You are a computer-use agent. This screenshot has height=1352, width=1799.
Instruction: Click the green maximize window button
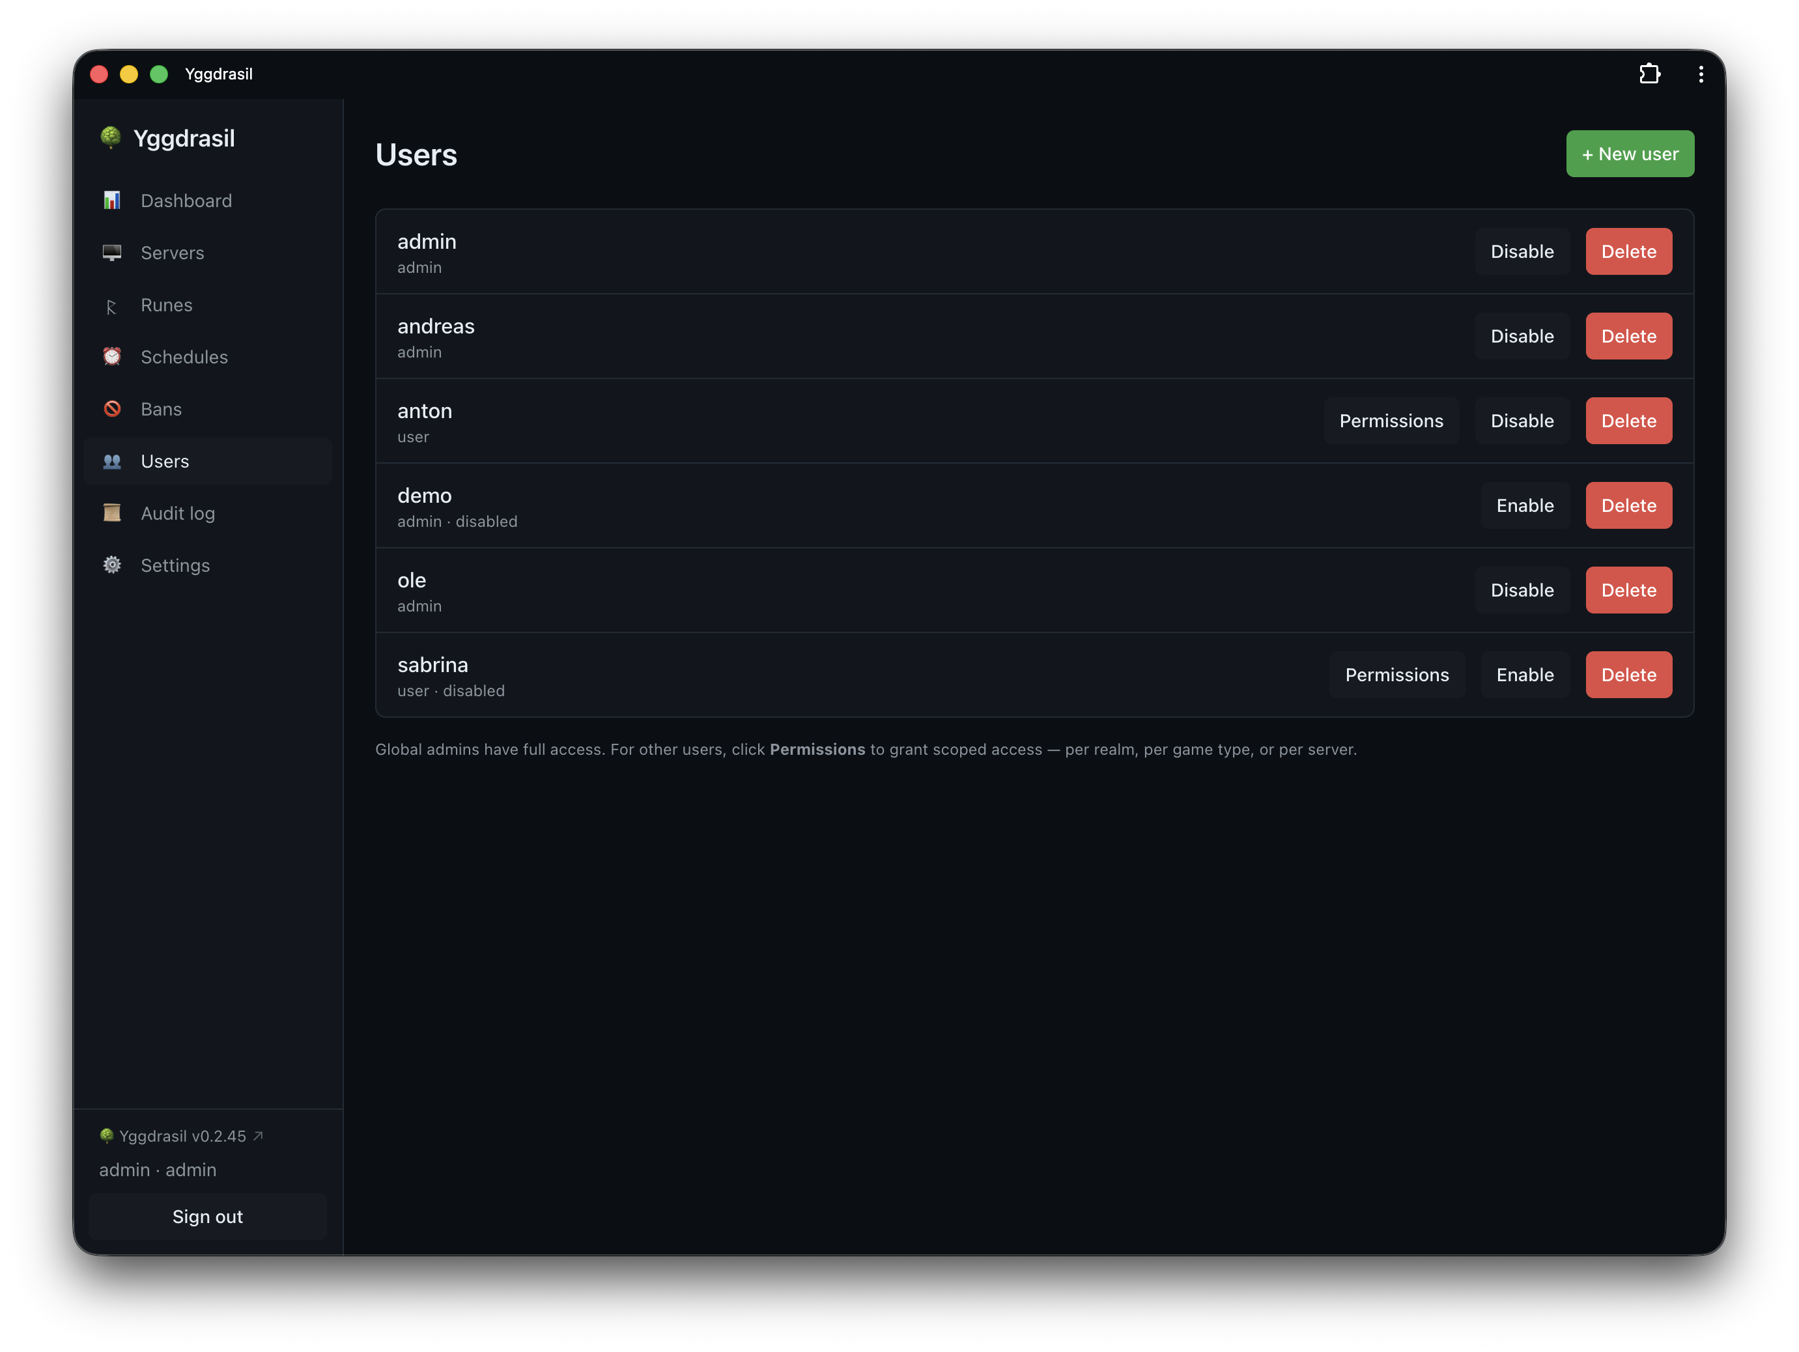point(160,74)
